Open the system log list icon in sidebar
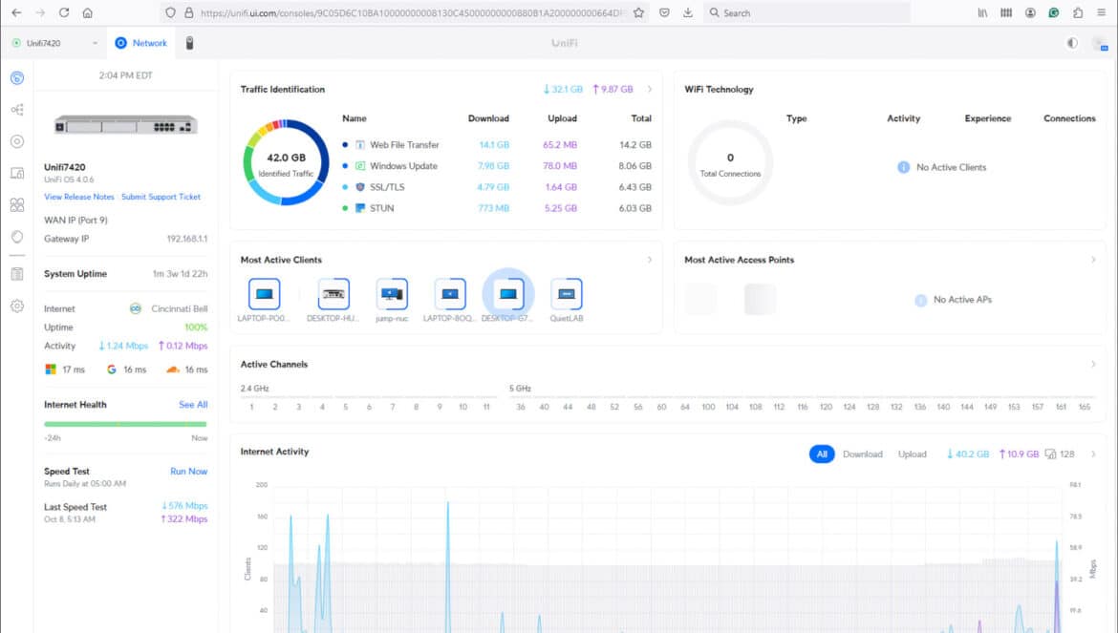 tap(17, 274)
